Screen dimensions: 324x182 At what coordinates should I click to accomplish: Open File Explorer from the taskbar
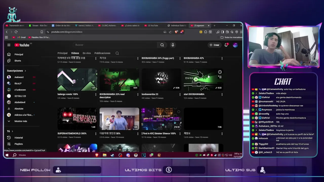coord(105,155)
